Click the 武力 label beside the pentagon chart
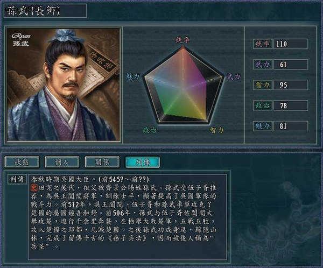Screen dimensions: 323x268 234,77
